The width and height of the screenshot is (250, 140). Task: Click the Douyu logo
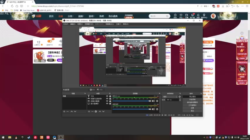[37, 16]
